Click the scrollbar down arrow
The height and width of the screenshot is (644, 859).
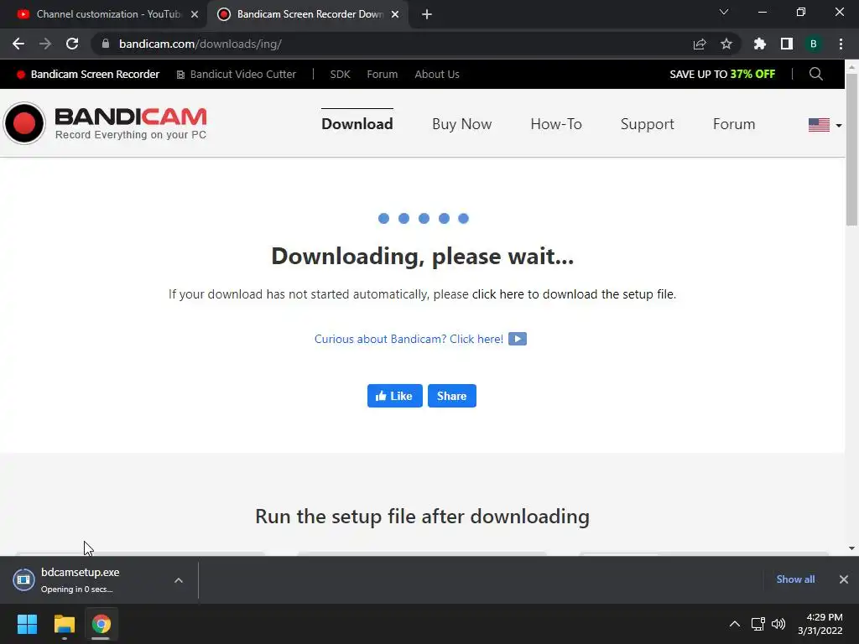851,548
